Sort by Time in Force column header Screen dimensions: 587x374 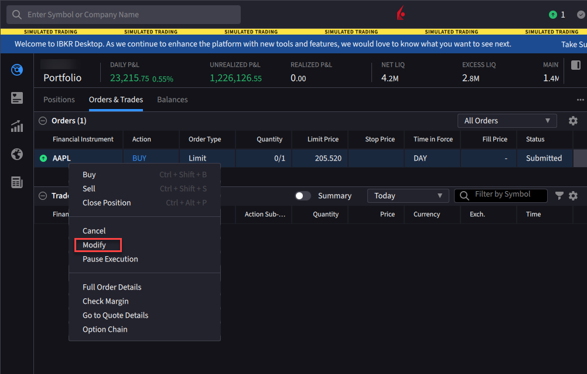pos(433,140)
